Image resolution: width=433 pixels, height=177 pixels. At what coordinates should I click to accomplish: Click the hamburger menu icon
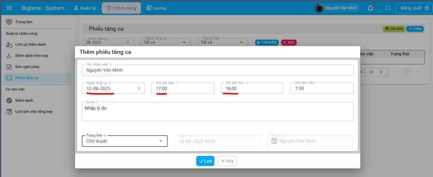click(9, 8)
